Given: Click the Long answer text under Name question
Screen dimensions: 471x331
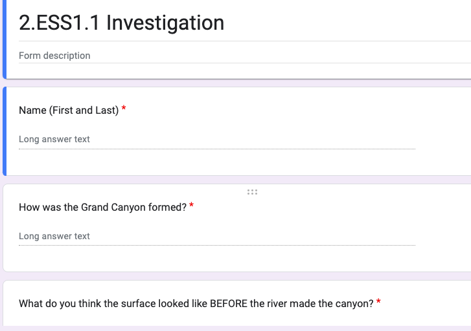Looking at the screenshot, I should [x=54, y=139].
